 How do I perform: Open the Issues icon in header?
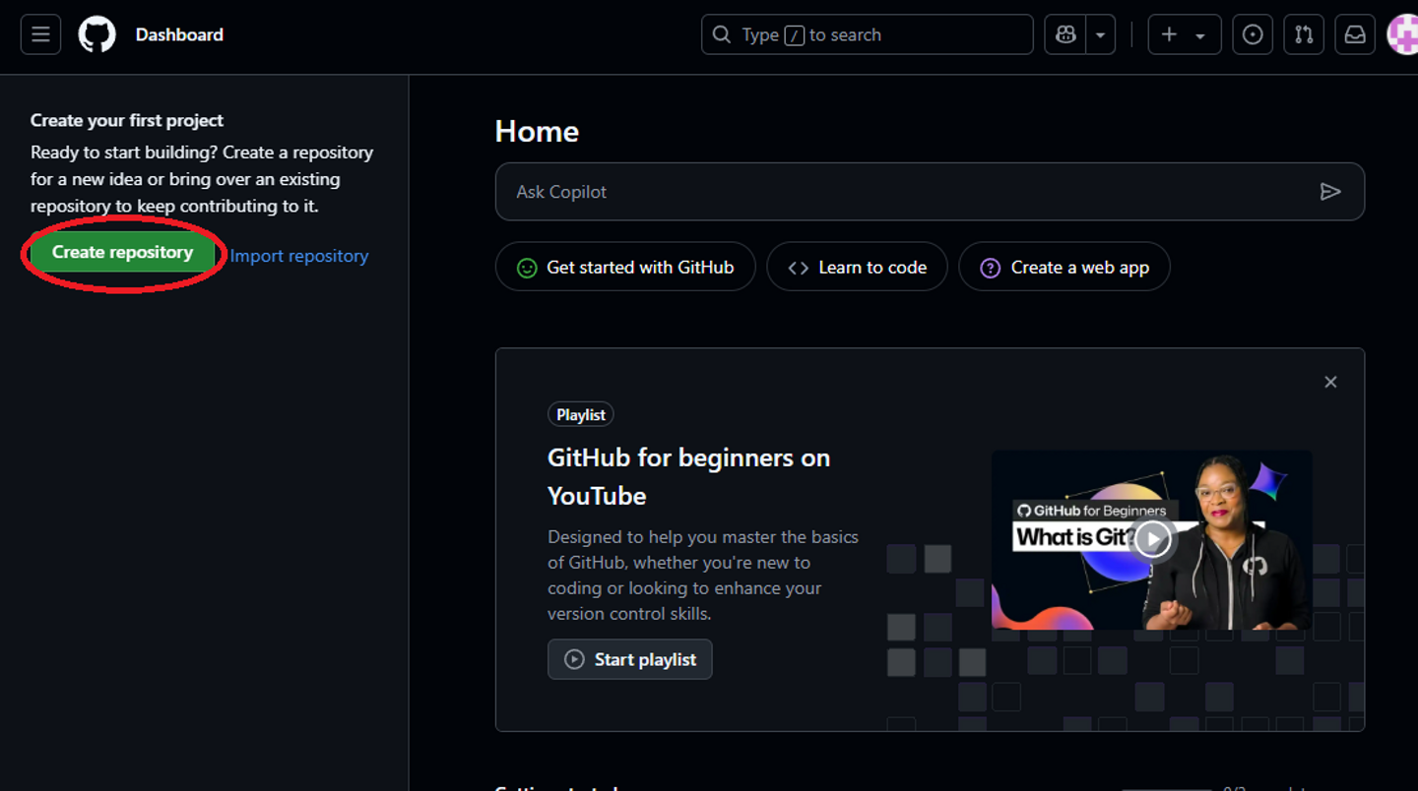pos(1253,34)
